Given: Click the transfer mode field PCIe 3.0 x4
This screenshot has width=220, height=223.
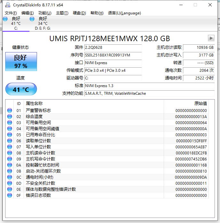Looking at the screenshot, I should point(113,71).
